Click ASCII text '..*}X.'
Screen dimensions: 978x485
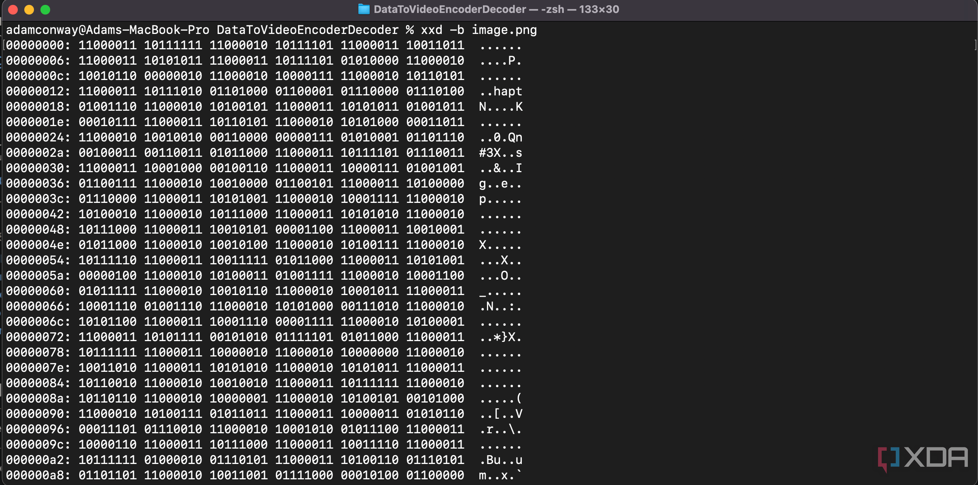501,337
